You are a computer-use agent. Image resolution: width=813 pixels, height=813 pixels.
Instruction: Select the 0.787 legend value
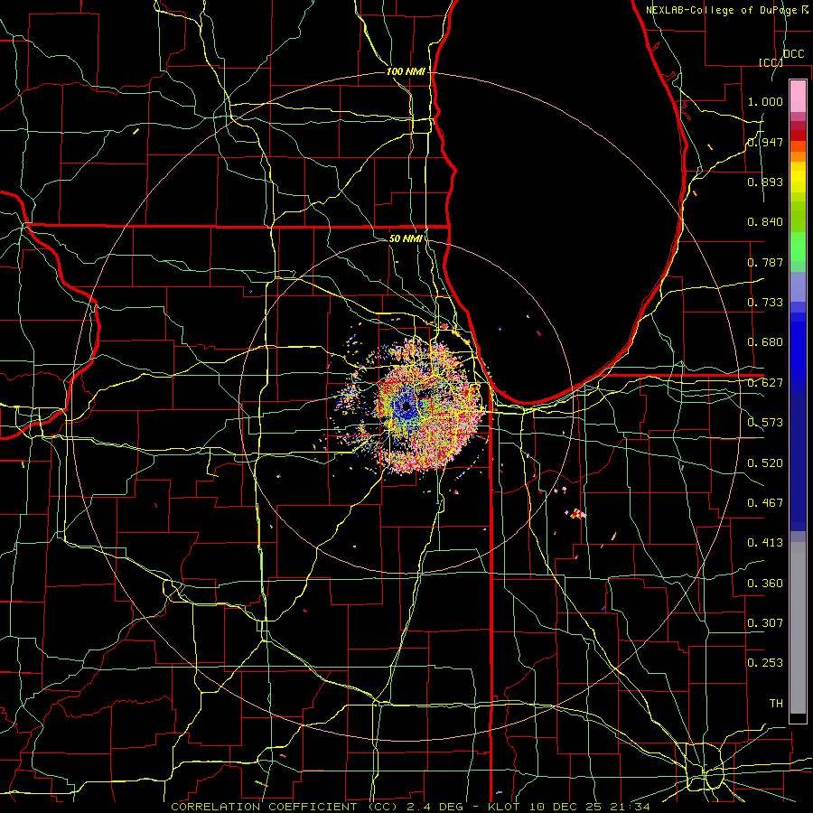tap(765, 262)
